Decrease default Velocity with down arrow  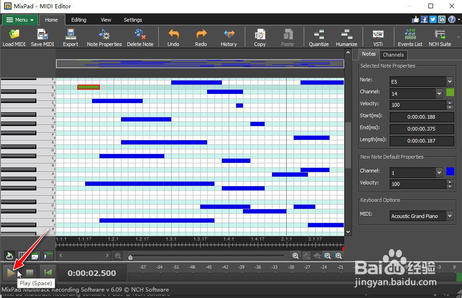pos(450,186)
